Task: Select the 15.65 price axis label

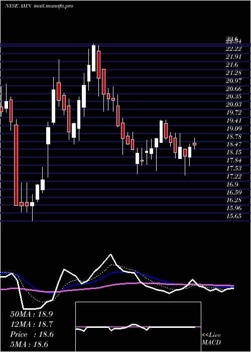Action: tap(233, 216)
